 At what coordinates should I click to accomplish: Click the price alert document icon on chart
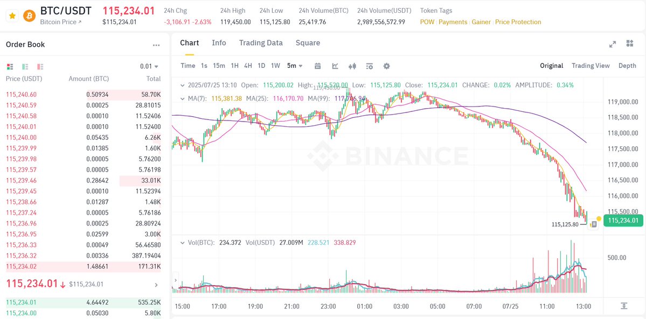(x=594, y=224)
